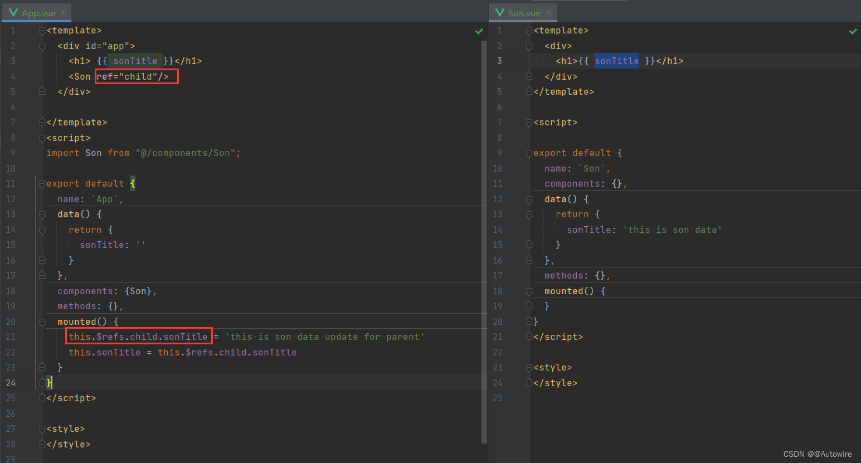Collapse the div id="app" block in App.vue

pyautogui.click(x=42, y=46)
